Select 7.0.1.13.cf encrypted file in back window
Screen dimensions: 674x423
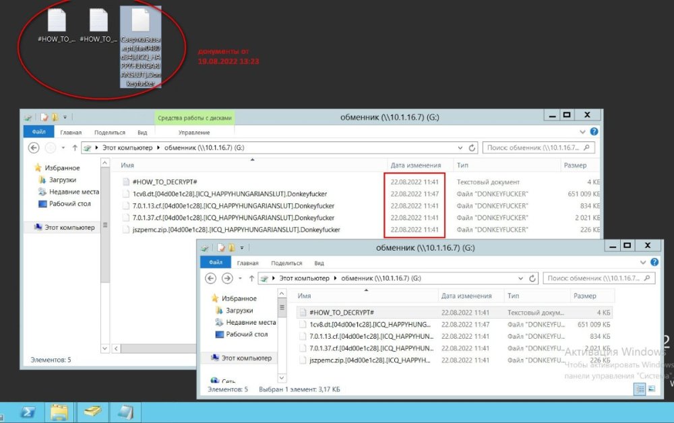233,206
